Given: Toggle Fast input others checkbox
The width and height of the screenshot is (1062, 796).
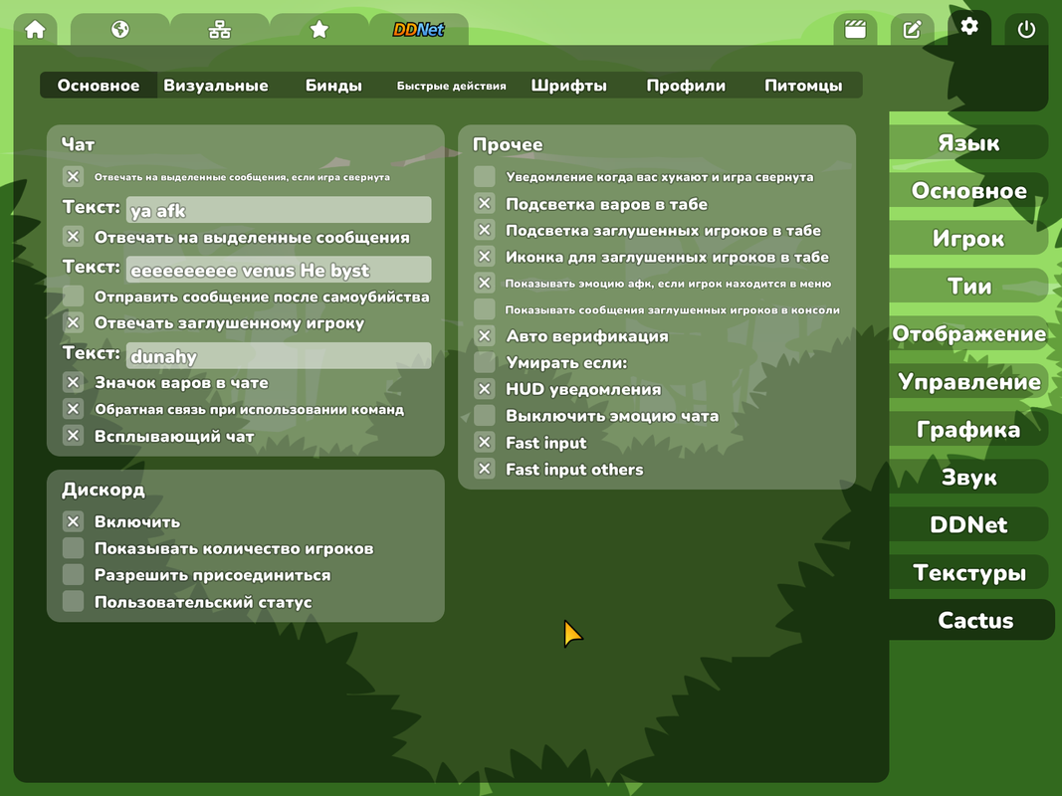Looking at the screenshot, I should (x=485, y=469).
